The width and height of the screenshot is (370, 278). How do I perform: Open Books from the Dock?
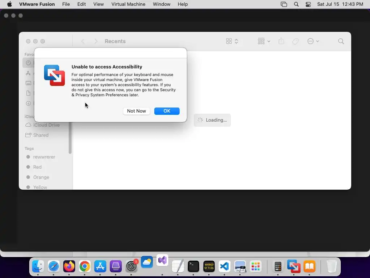click(x=309, y=266)
